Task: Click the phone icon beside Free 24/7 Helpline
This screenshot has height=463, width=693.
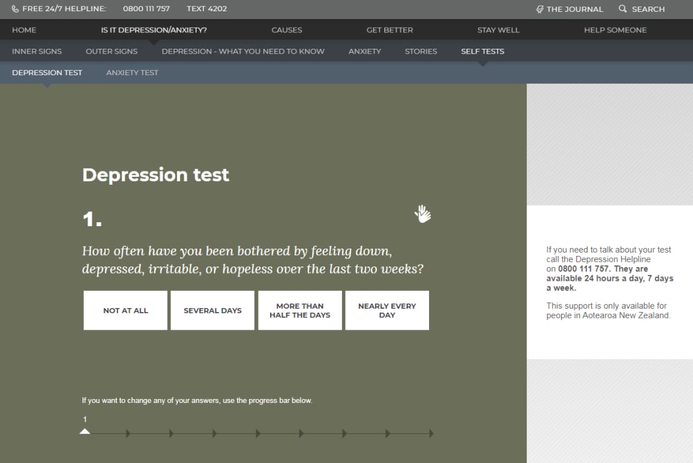Action: point(15,9)
